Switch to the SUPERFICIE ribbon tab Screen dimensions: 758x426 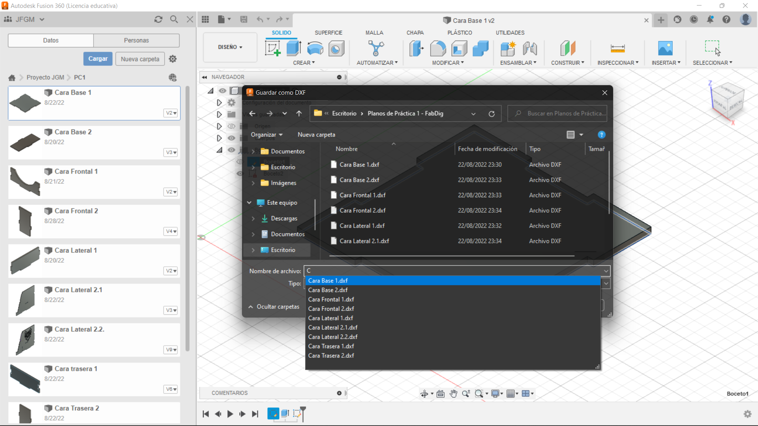point(328,33)
